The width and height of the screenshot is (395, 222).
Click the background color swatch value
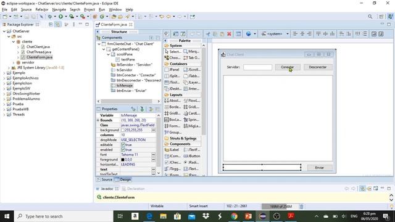123,130
